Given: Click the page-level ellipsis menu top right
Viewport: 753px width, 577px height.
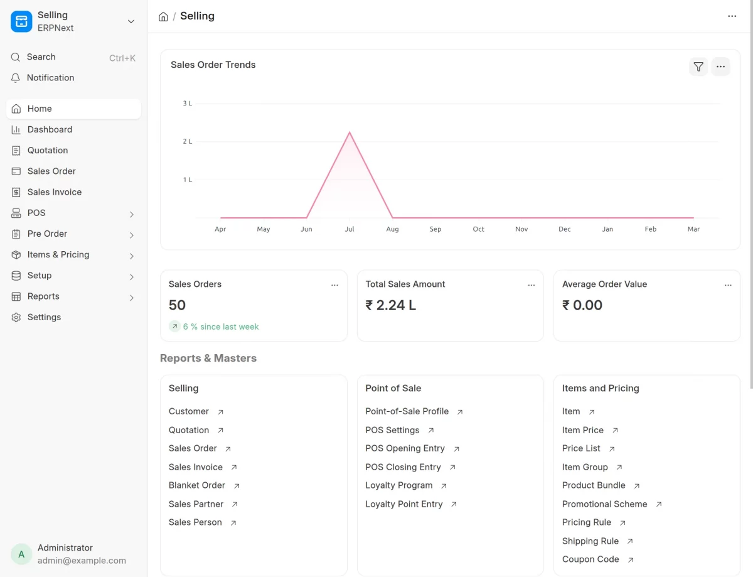Looking at the screenshot, I should (x=732, y=16).
